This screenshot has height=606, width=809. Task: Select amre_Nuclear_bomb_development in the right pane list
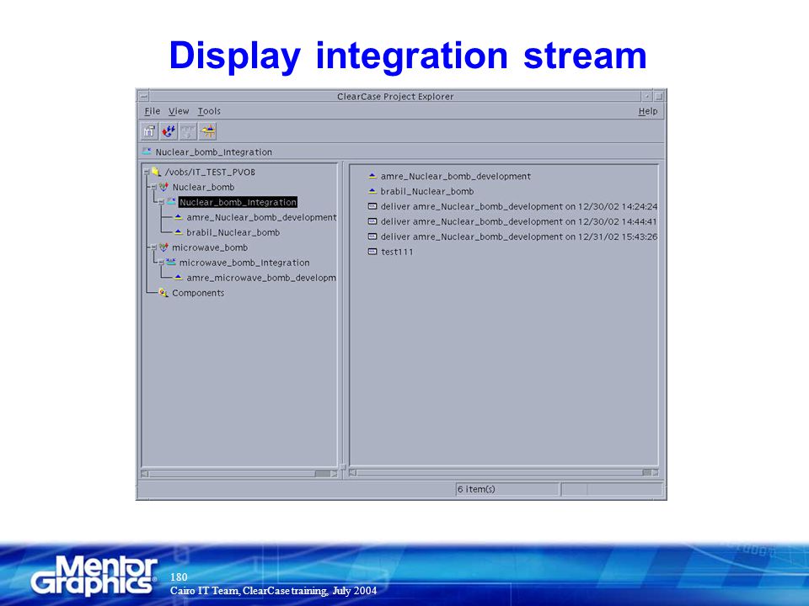[456, 176]
